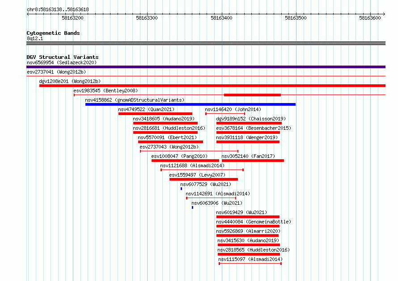Click nsv4749522 (Quan2021) label
This screenshot has width=398, height=281.
(x=146, y=109)
